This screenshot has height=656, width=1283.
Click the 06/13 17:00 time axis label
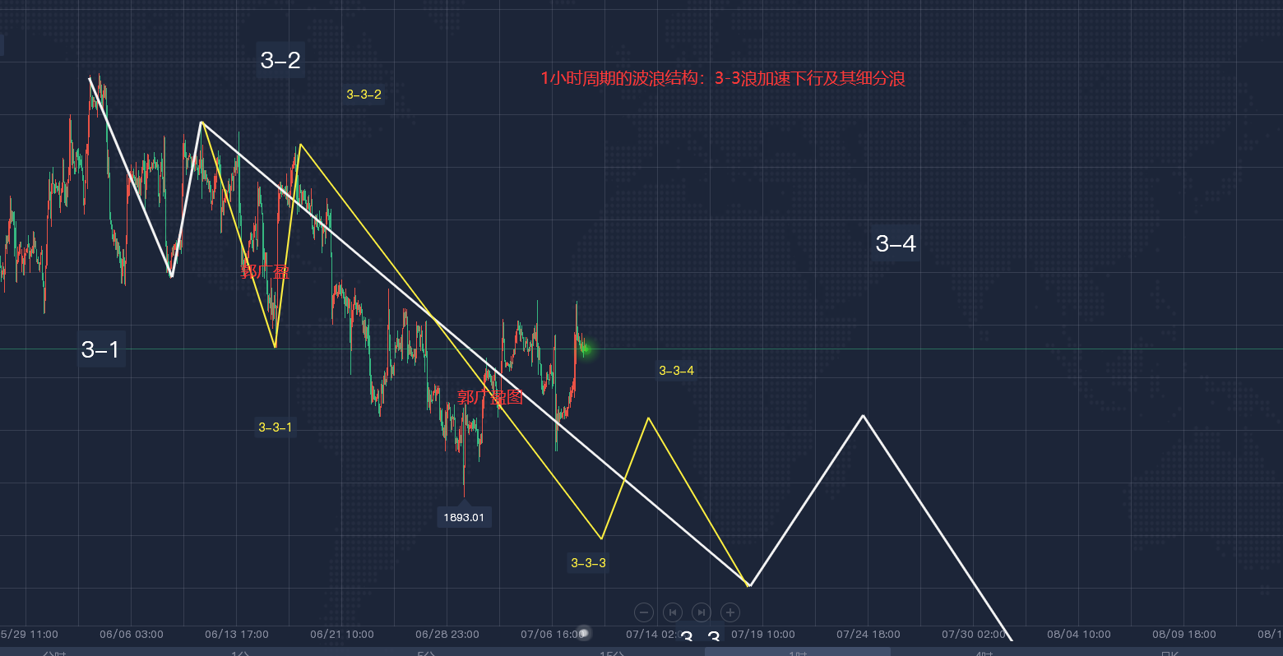237,634
